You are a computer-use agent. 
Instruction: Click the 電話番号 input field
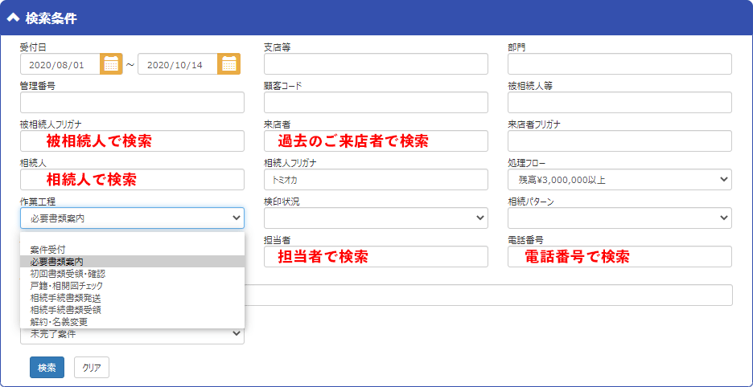coord(619,257)
